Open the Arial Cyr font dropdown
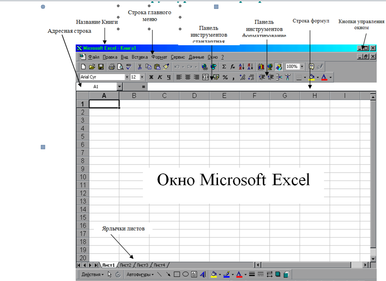 point(127,77)
